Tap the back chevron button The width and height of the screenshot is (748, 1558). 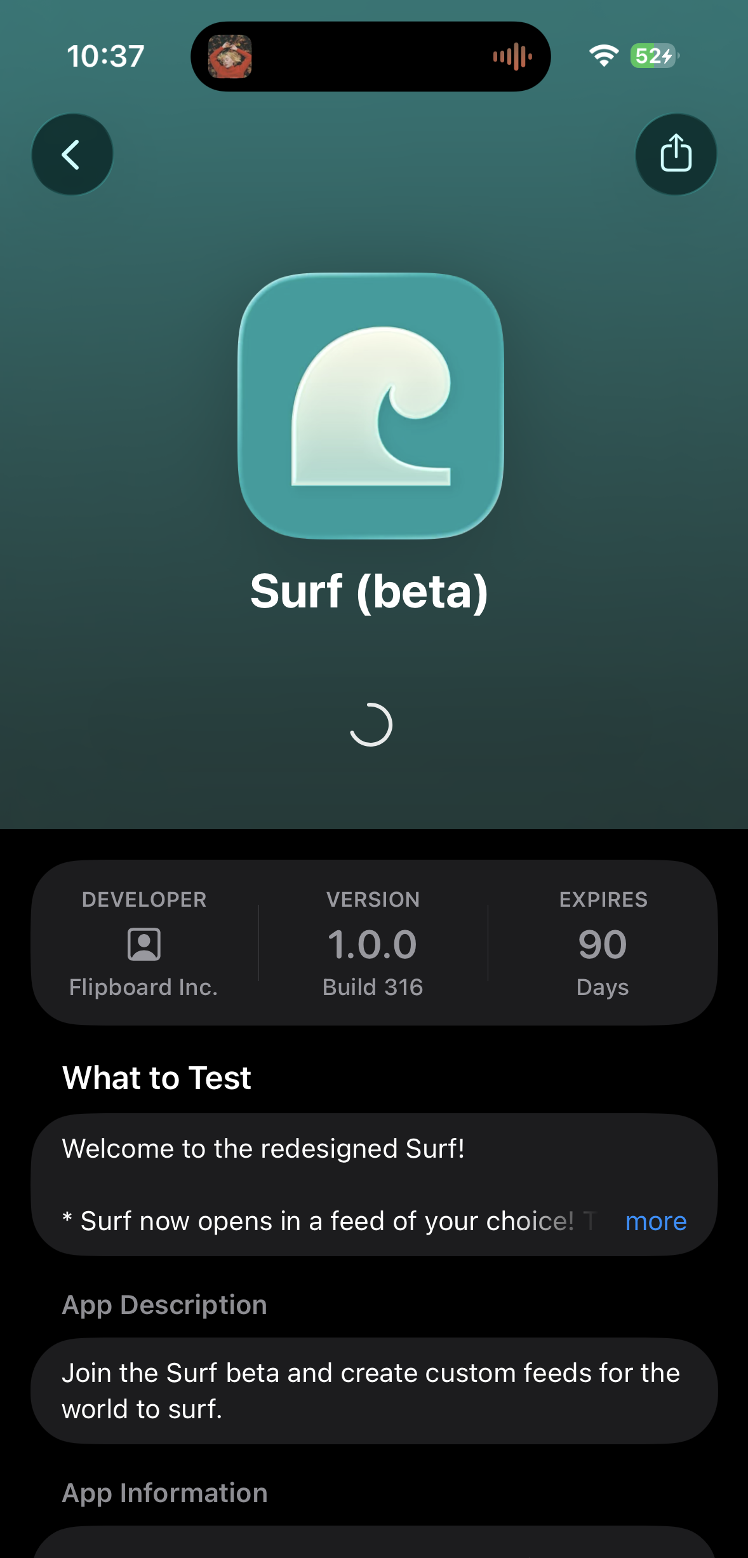[x=72, y=154]
